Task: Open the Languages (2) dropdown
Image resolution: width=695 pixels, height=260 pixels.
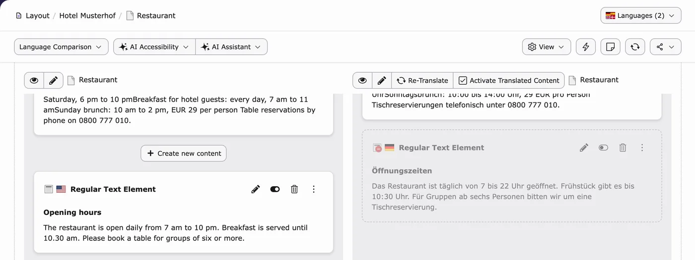Action: pyautogui.click(x=640, y=15)
